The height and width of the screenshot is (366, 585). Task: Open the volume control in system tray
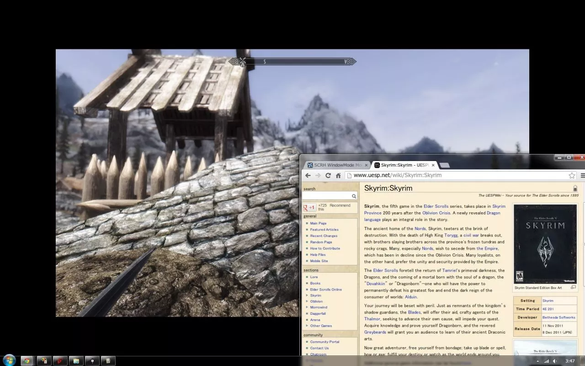[555, 361]
